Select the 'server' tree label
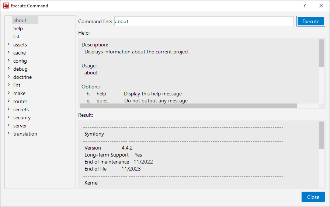 [20, 126]
